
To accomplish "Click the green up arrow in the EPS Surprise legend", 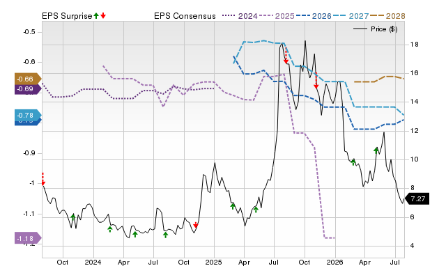I will click(x=96, y=15).
